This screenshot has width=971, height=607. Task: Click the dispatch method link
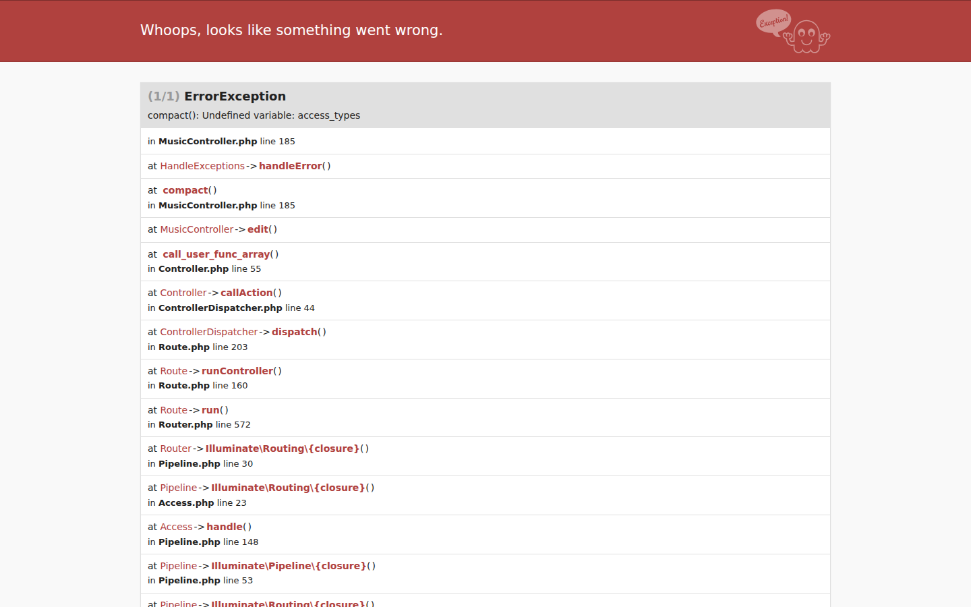click(x=295, y=332)
